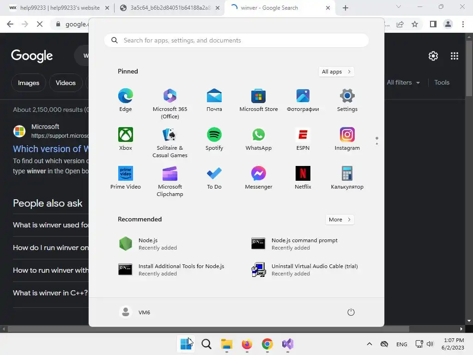Open a new Chrome tab
Viewport: 473px width, 355px height.
click(x=346, y=8)
